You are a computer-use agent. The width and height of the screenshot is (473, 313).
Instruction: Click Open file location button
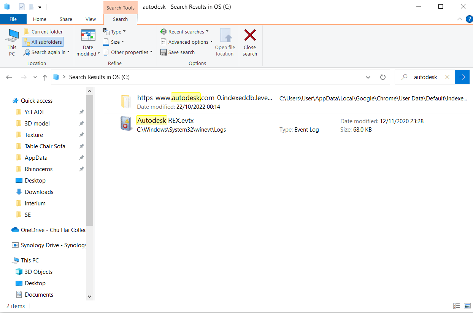[x=225, y=43]
